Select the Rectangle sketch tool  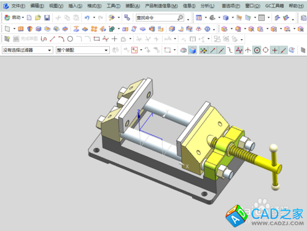(x=96, y=39)
